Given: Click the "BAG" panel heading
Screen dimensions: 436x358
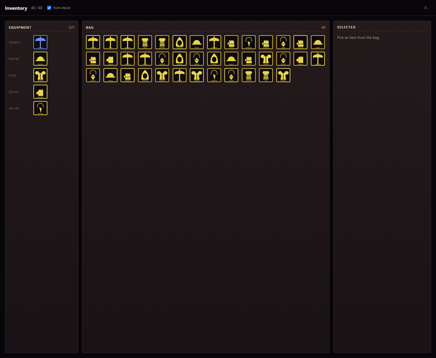Looking at the screenshot, I should point(90,27).
